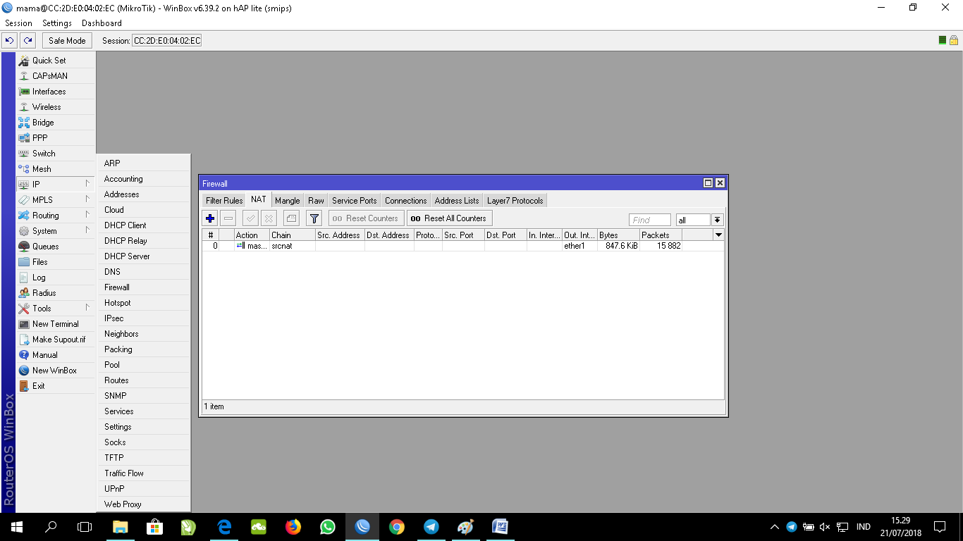Open the Manual from the sidebar

[x=56, y=355]
